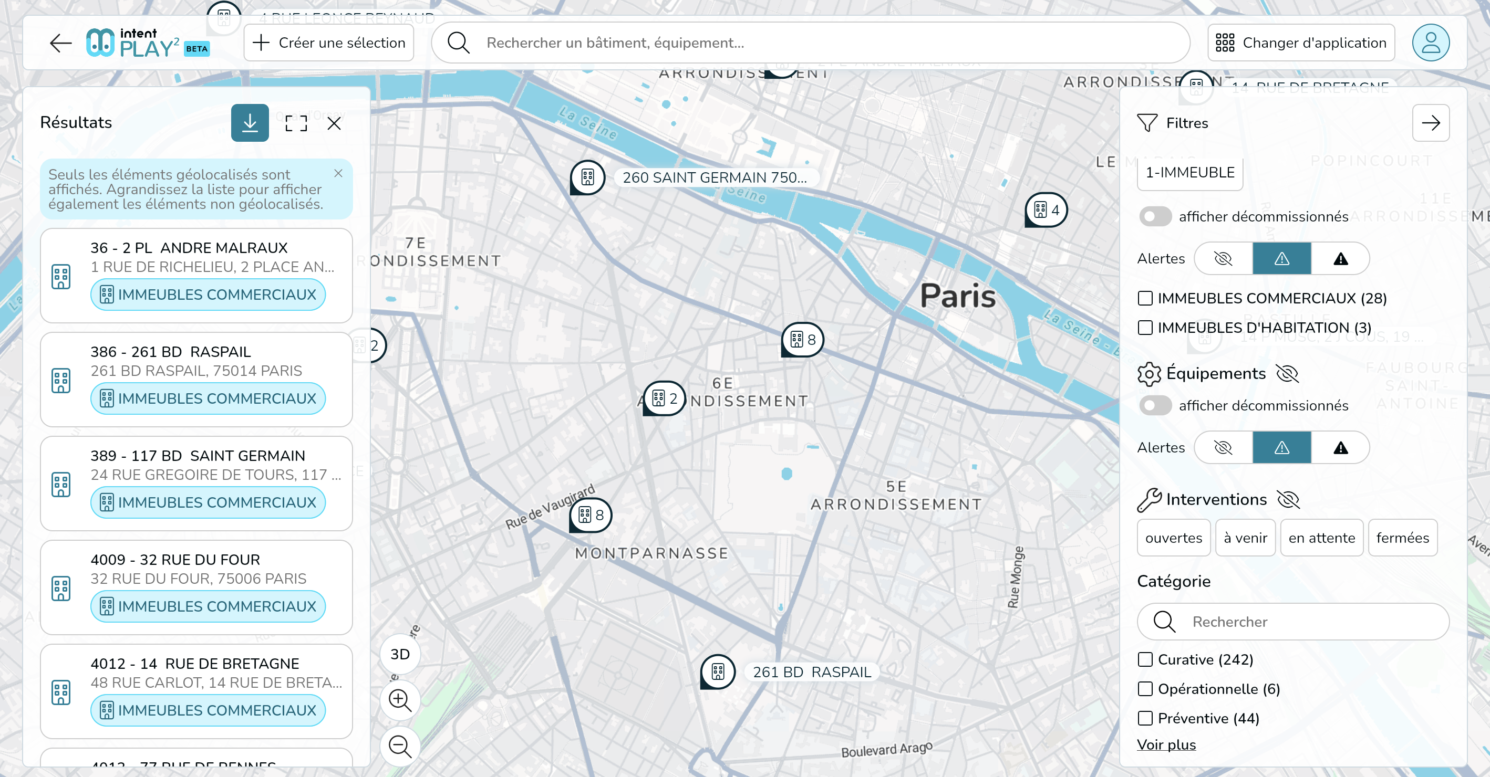Filter interventions by ouvertes
The image size is (1490, 777).
pyautogui.click(x=1174, y=538)
